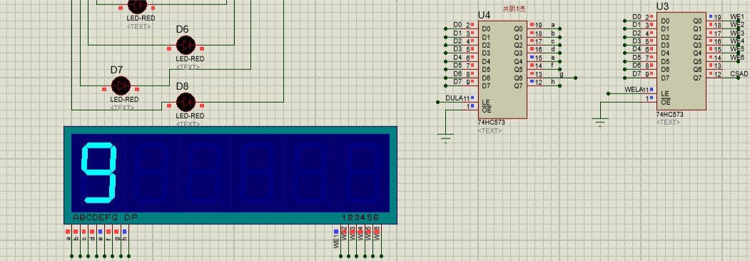Click the U3 74HC573 latch chip body
This screenshot has width=750, height=261.
coord(681,61)
